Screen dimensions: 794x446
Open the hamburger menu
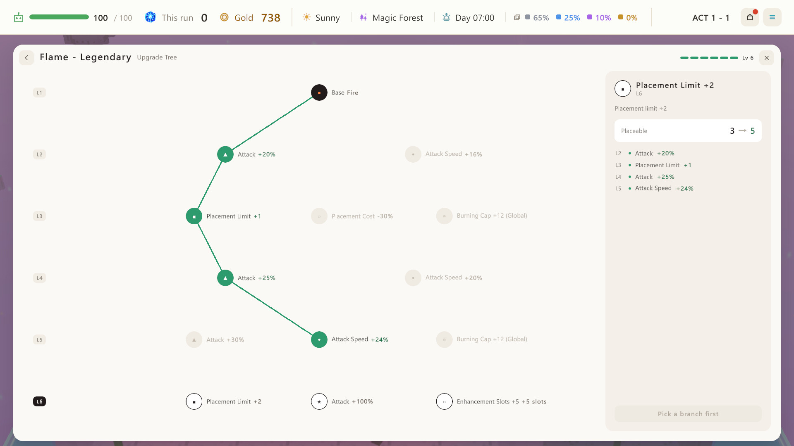(x=772, y=17)
